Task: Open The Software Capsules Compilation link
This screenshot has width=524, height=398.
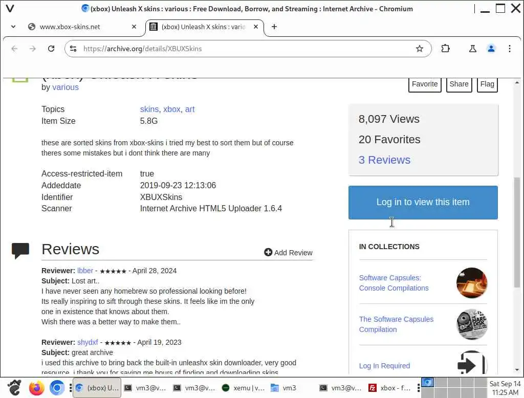Action: [396, 324]
